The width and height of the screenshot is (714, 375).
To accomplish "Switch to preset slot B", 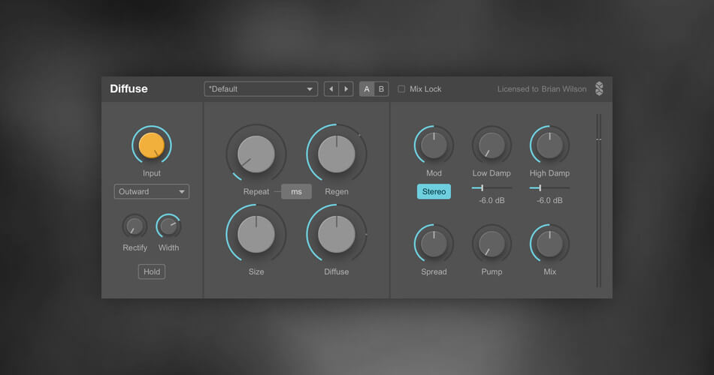I will [x=381, y=89].
